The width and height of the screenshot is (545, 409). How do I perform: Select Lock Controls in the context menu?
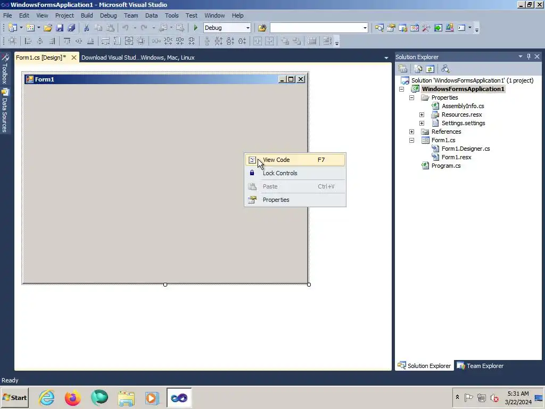(x=295, y=173)
